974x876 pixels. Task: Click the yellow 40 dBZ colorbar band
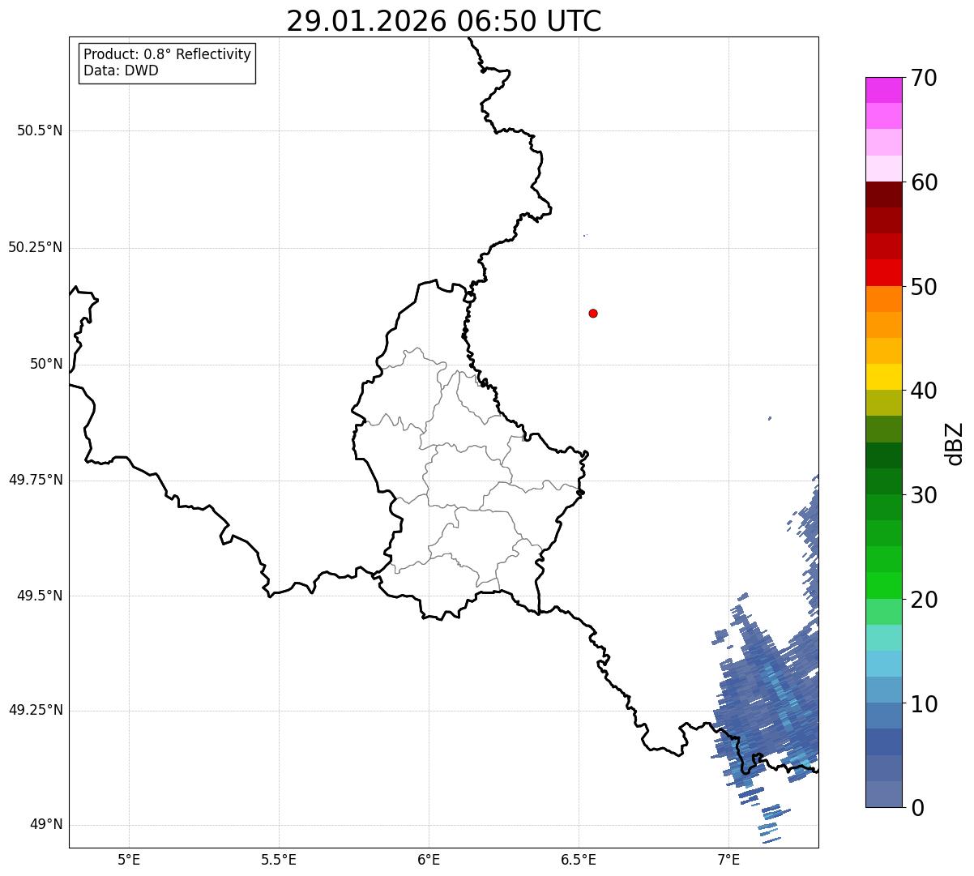tap(883, 377)
